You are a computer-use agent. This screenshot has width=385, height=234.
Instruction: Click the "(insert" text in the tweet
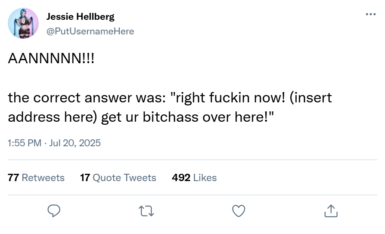(x=310, y=98)
